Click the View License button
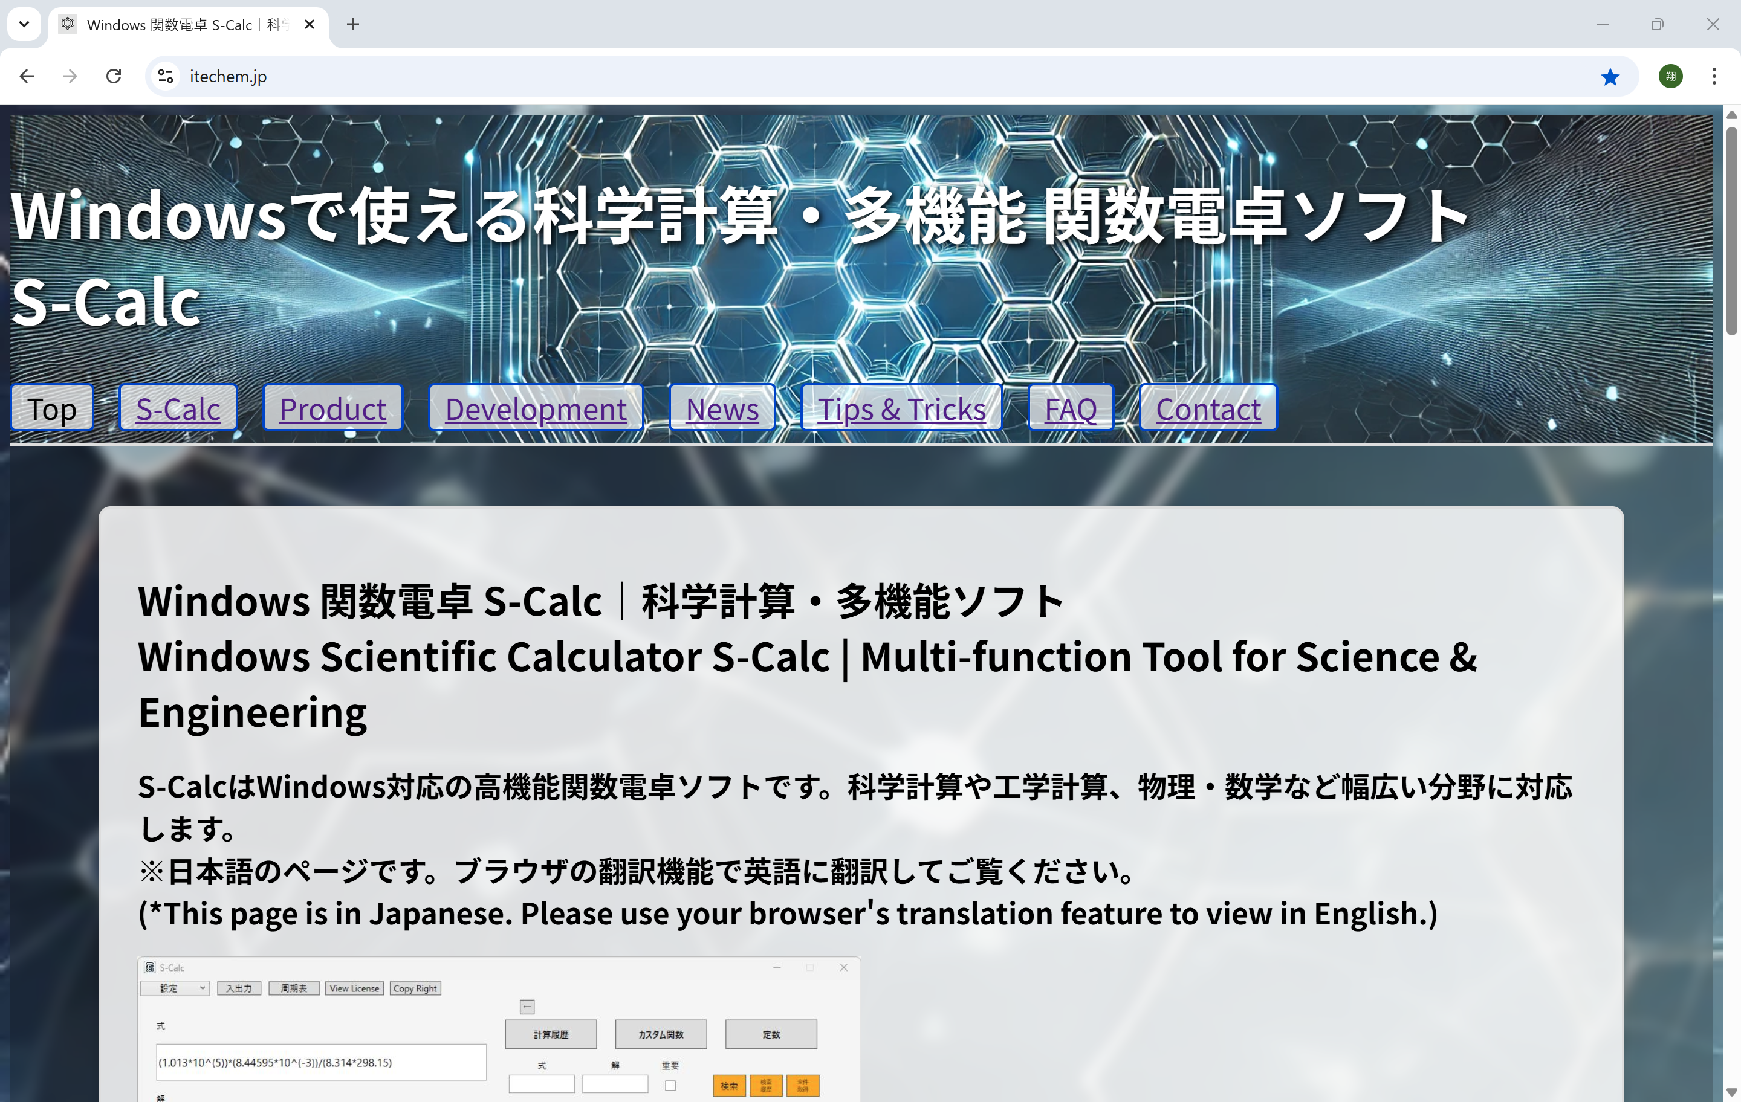The width and height of the screenshot is (1741, 1102). click(x=354, y=988)
